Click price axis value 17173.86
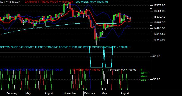The height and width of the screenshot is (96, 182). (159, 5)
